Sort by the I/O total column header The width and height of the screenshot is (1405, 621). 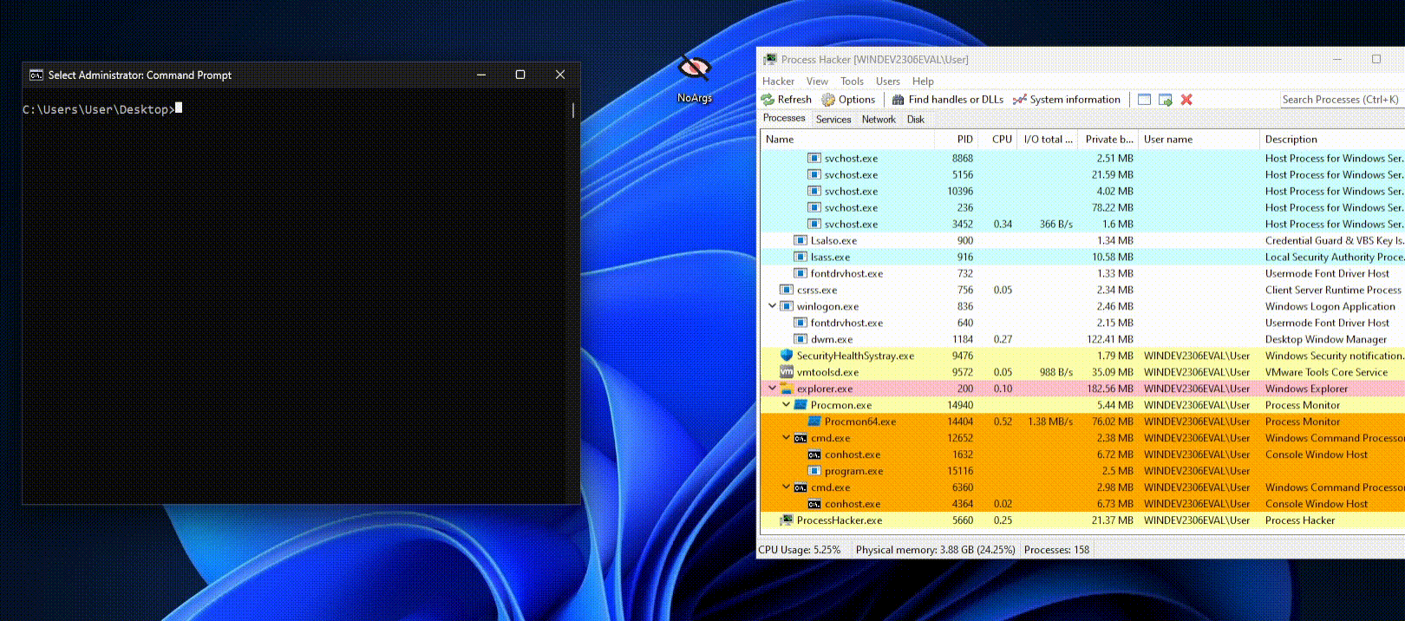(1048, 140)
